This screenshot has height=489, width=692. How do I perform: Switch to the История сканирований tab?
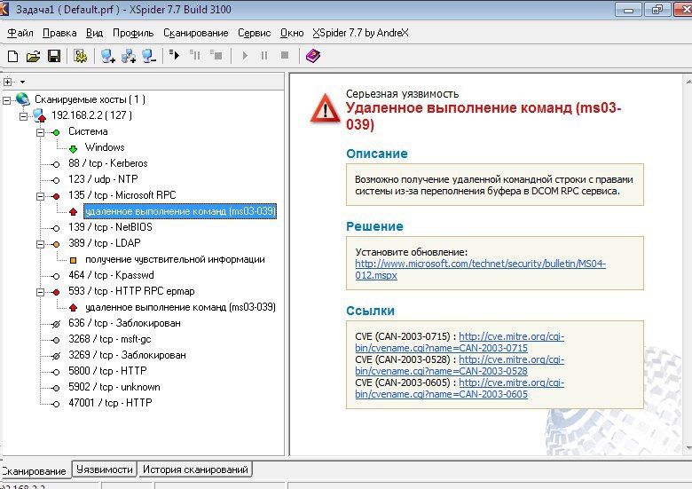pyautogui.click(x=195, y=469)
